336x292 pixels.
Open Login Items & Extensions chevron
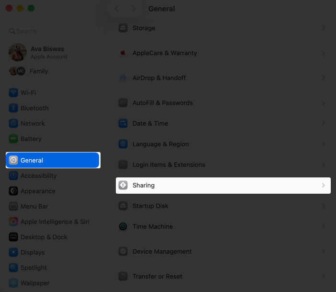[323, 164]
